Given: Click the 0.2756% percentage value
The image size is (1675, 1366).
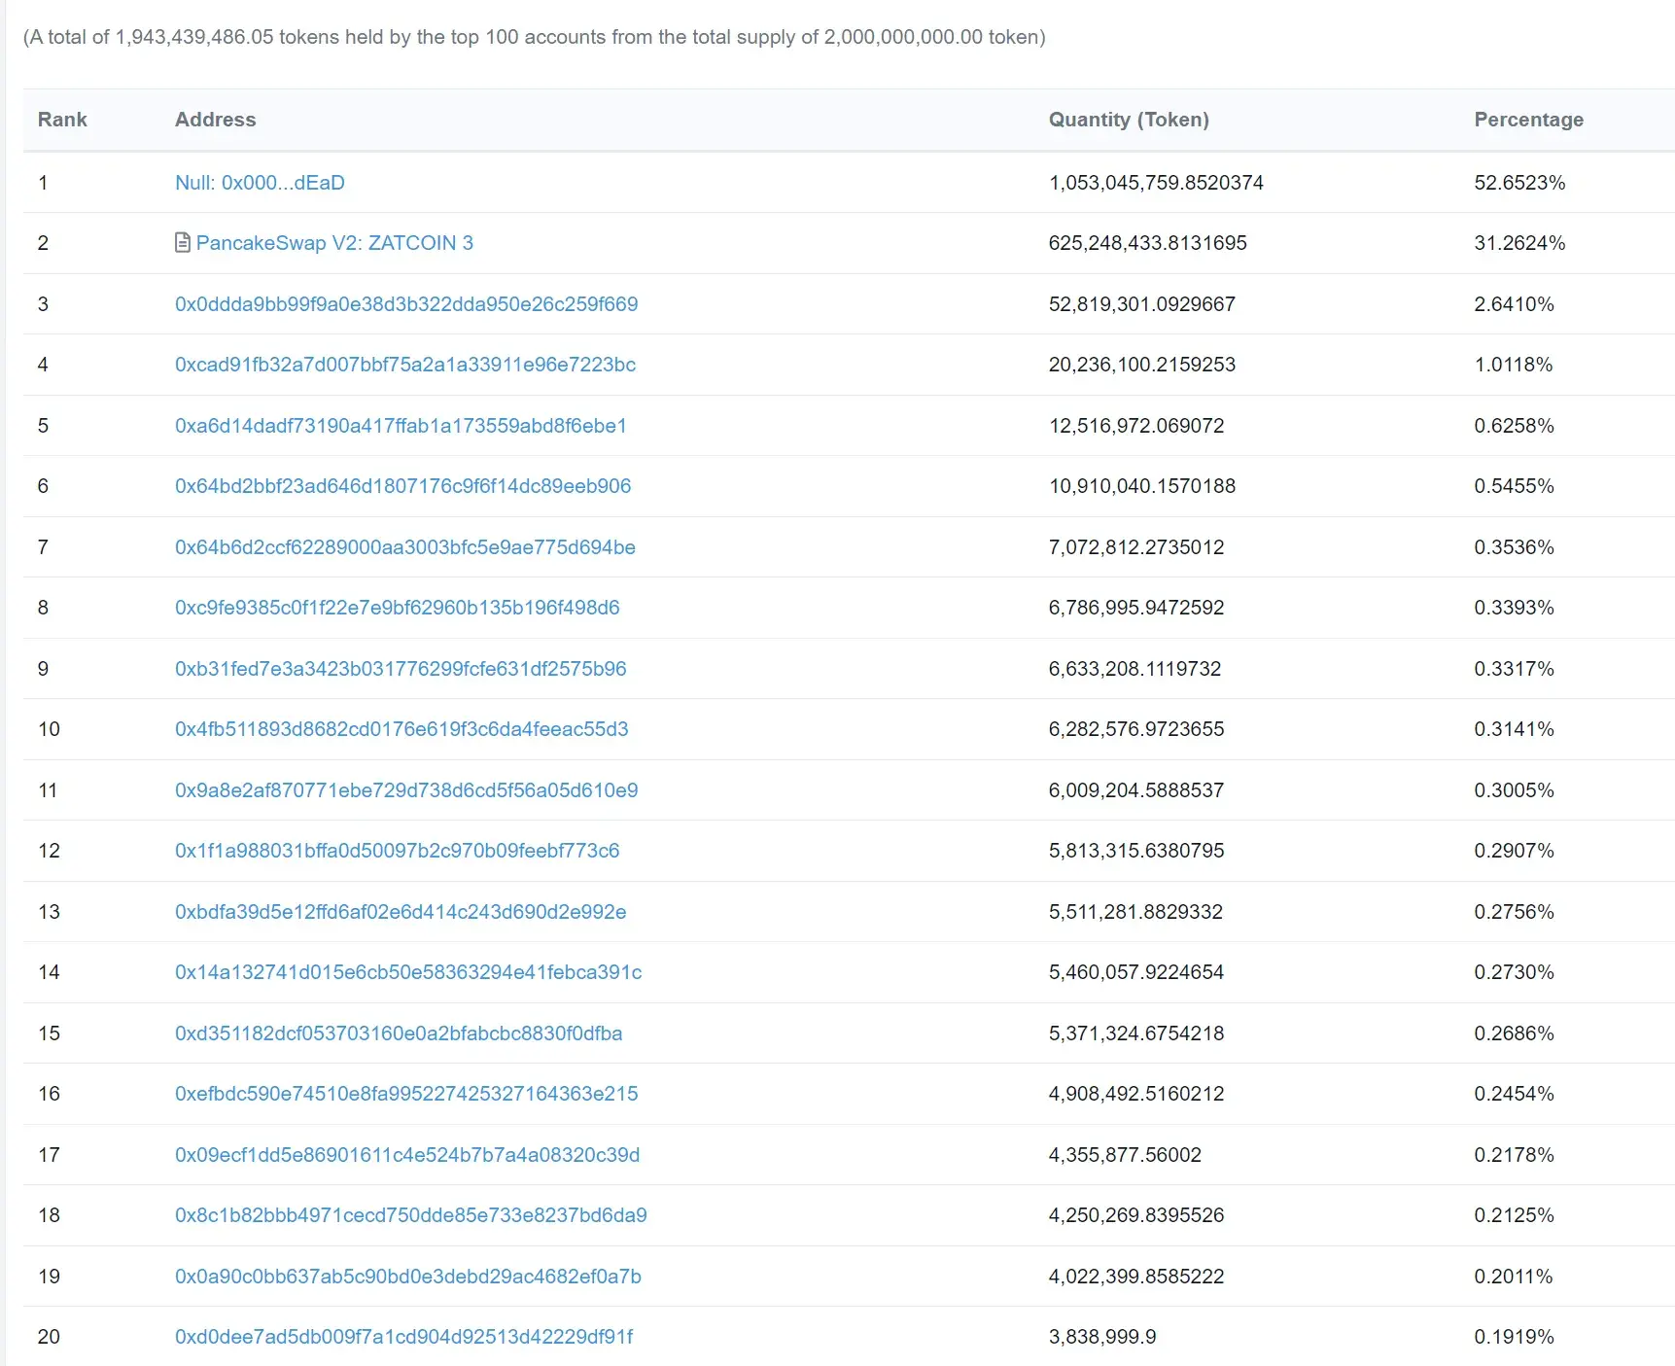Looking at the screenshot, I should pyautogui.click(x=1514, y=912).
